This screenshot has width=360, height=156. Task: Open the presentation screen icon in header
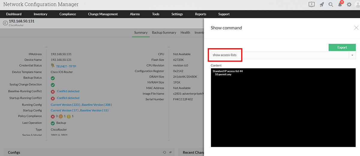312,4
